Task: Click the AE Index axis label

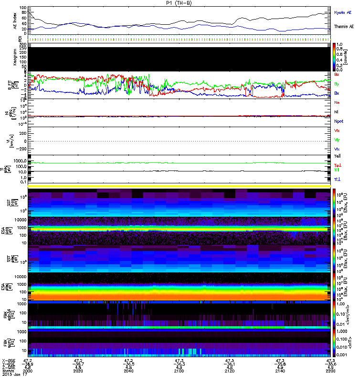Action: (15, 21)
